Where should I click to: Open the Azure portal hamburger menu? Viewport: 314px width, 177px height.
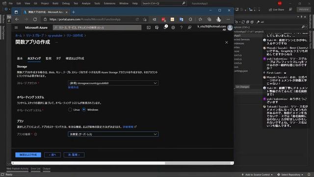(16, 28)
